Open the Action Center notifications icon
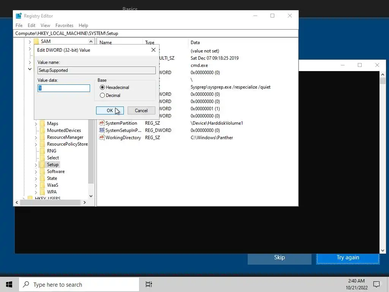The width and height of the screenshot is (389, 292). click(x=376, y=284)
